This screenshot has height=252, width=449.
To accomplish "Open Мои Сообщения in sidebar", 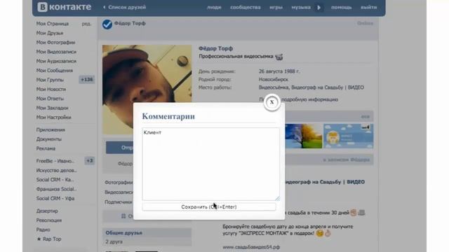I will tap(55, 71).
